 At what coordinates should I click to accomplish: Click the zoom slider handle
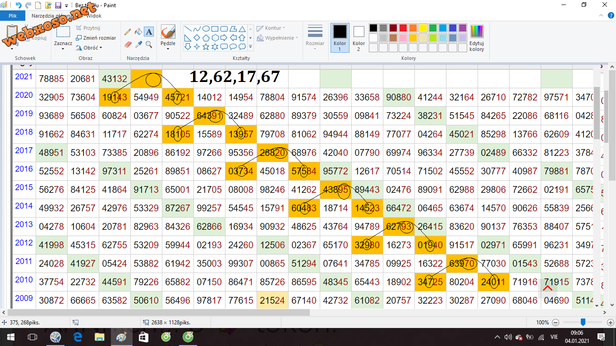583,322
